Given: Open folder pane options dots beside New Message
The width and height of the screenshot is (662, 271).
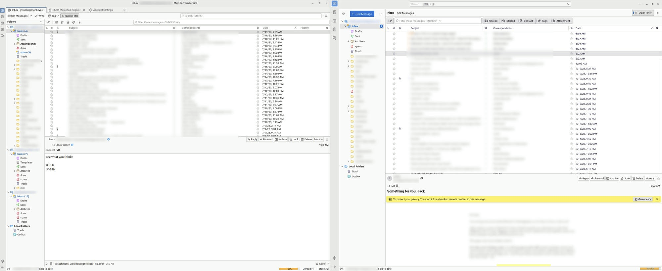Looking at the screenshot, I should click(381, 14).
